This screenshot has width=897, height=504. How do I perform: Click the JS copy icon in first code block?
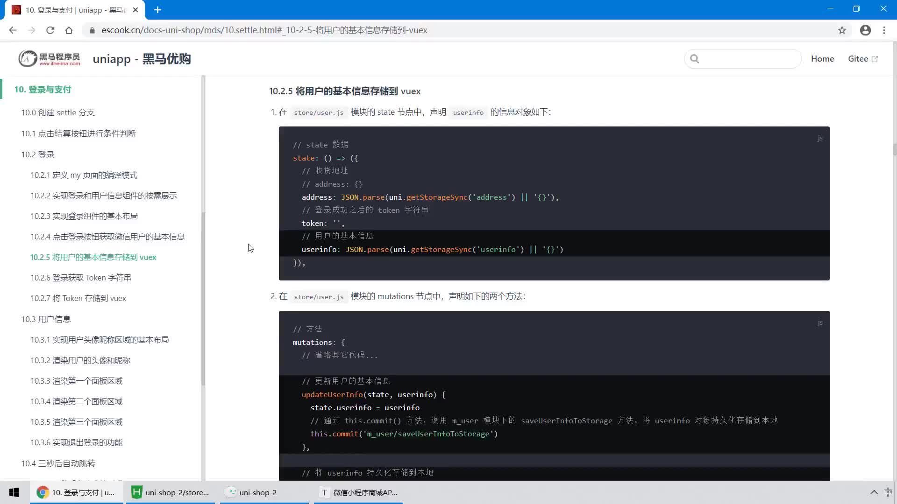pos(819,138)
